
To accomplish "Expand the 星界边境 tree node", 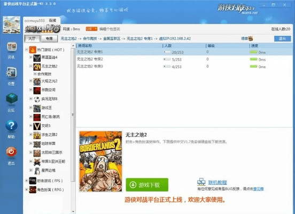I will pos(30,170).
